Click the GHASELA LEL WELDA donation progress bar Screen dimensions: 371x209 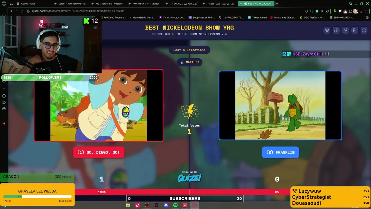click(x=37, y=197)
